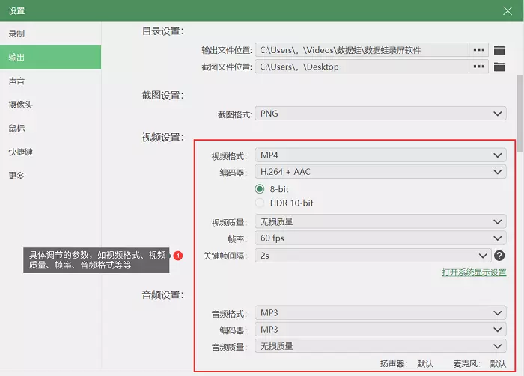Close the settings window
Screen dimensions: 524x376
pos(508,11)
